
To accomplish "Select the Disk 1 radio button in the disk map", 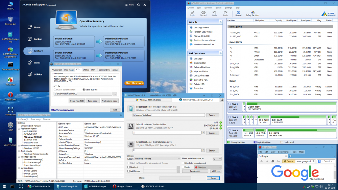I will click(230, 104).
